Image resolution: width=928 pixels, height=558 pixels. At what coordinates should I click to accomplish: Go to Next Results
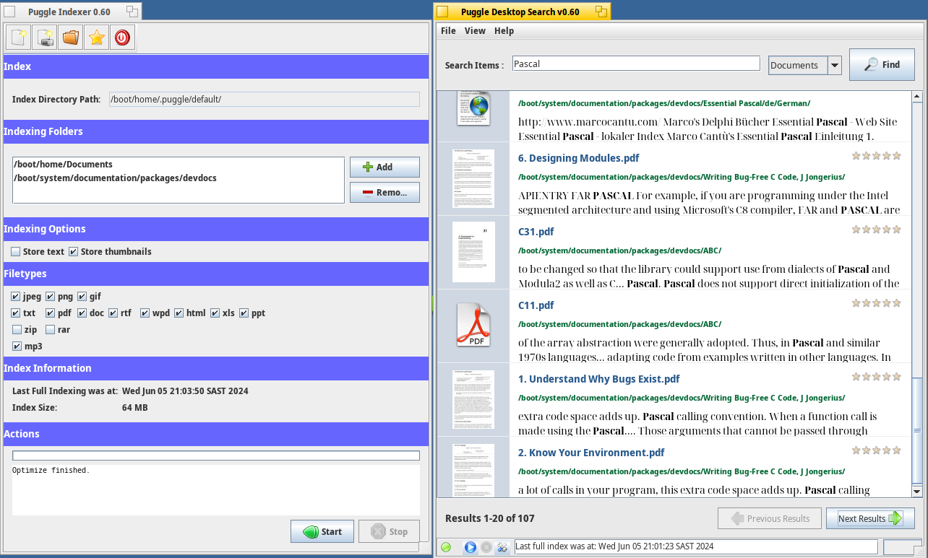click(871, 518)
